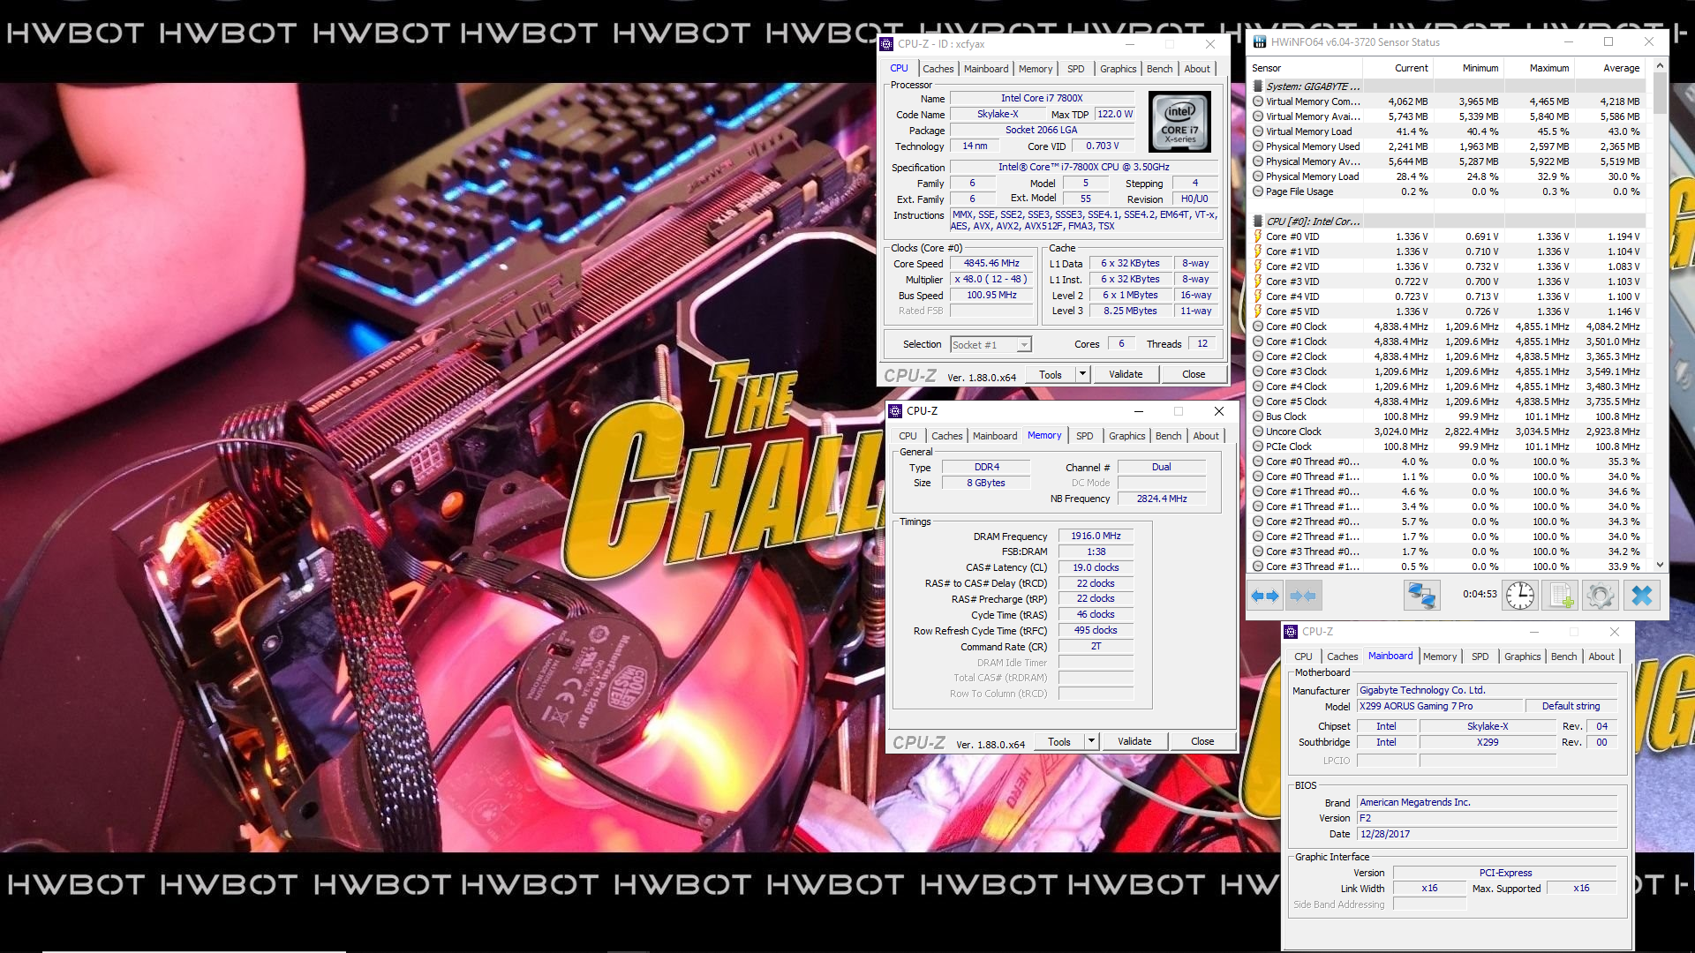Click the icon beside Physical Memory Used
This screenshot has height=953, width=1695.
pyautogui.click(x=1258, y=146)
